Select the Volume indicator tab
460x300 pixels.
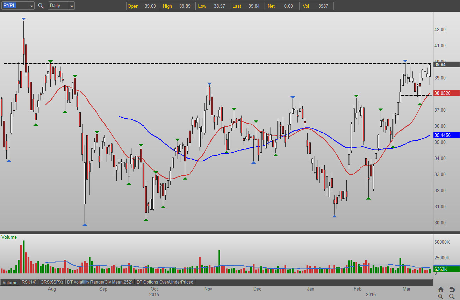click(x=10, y=282)
